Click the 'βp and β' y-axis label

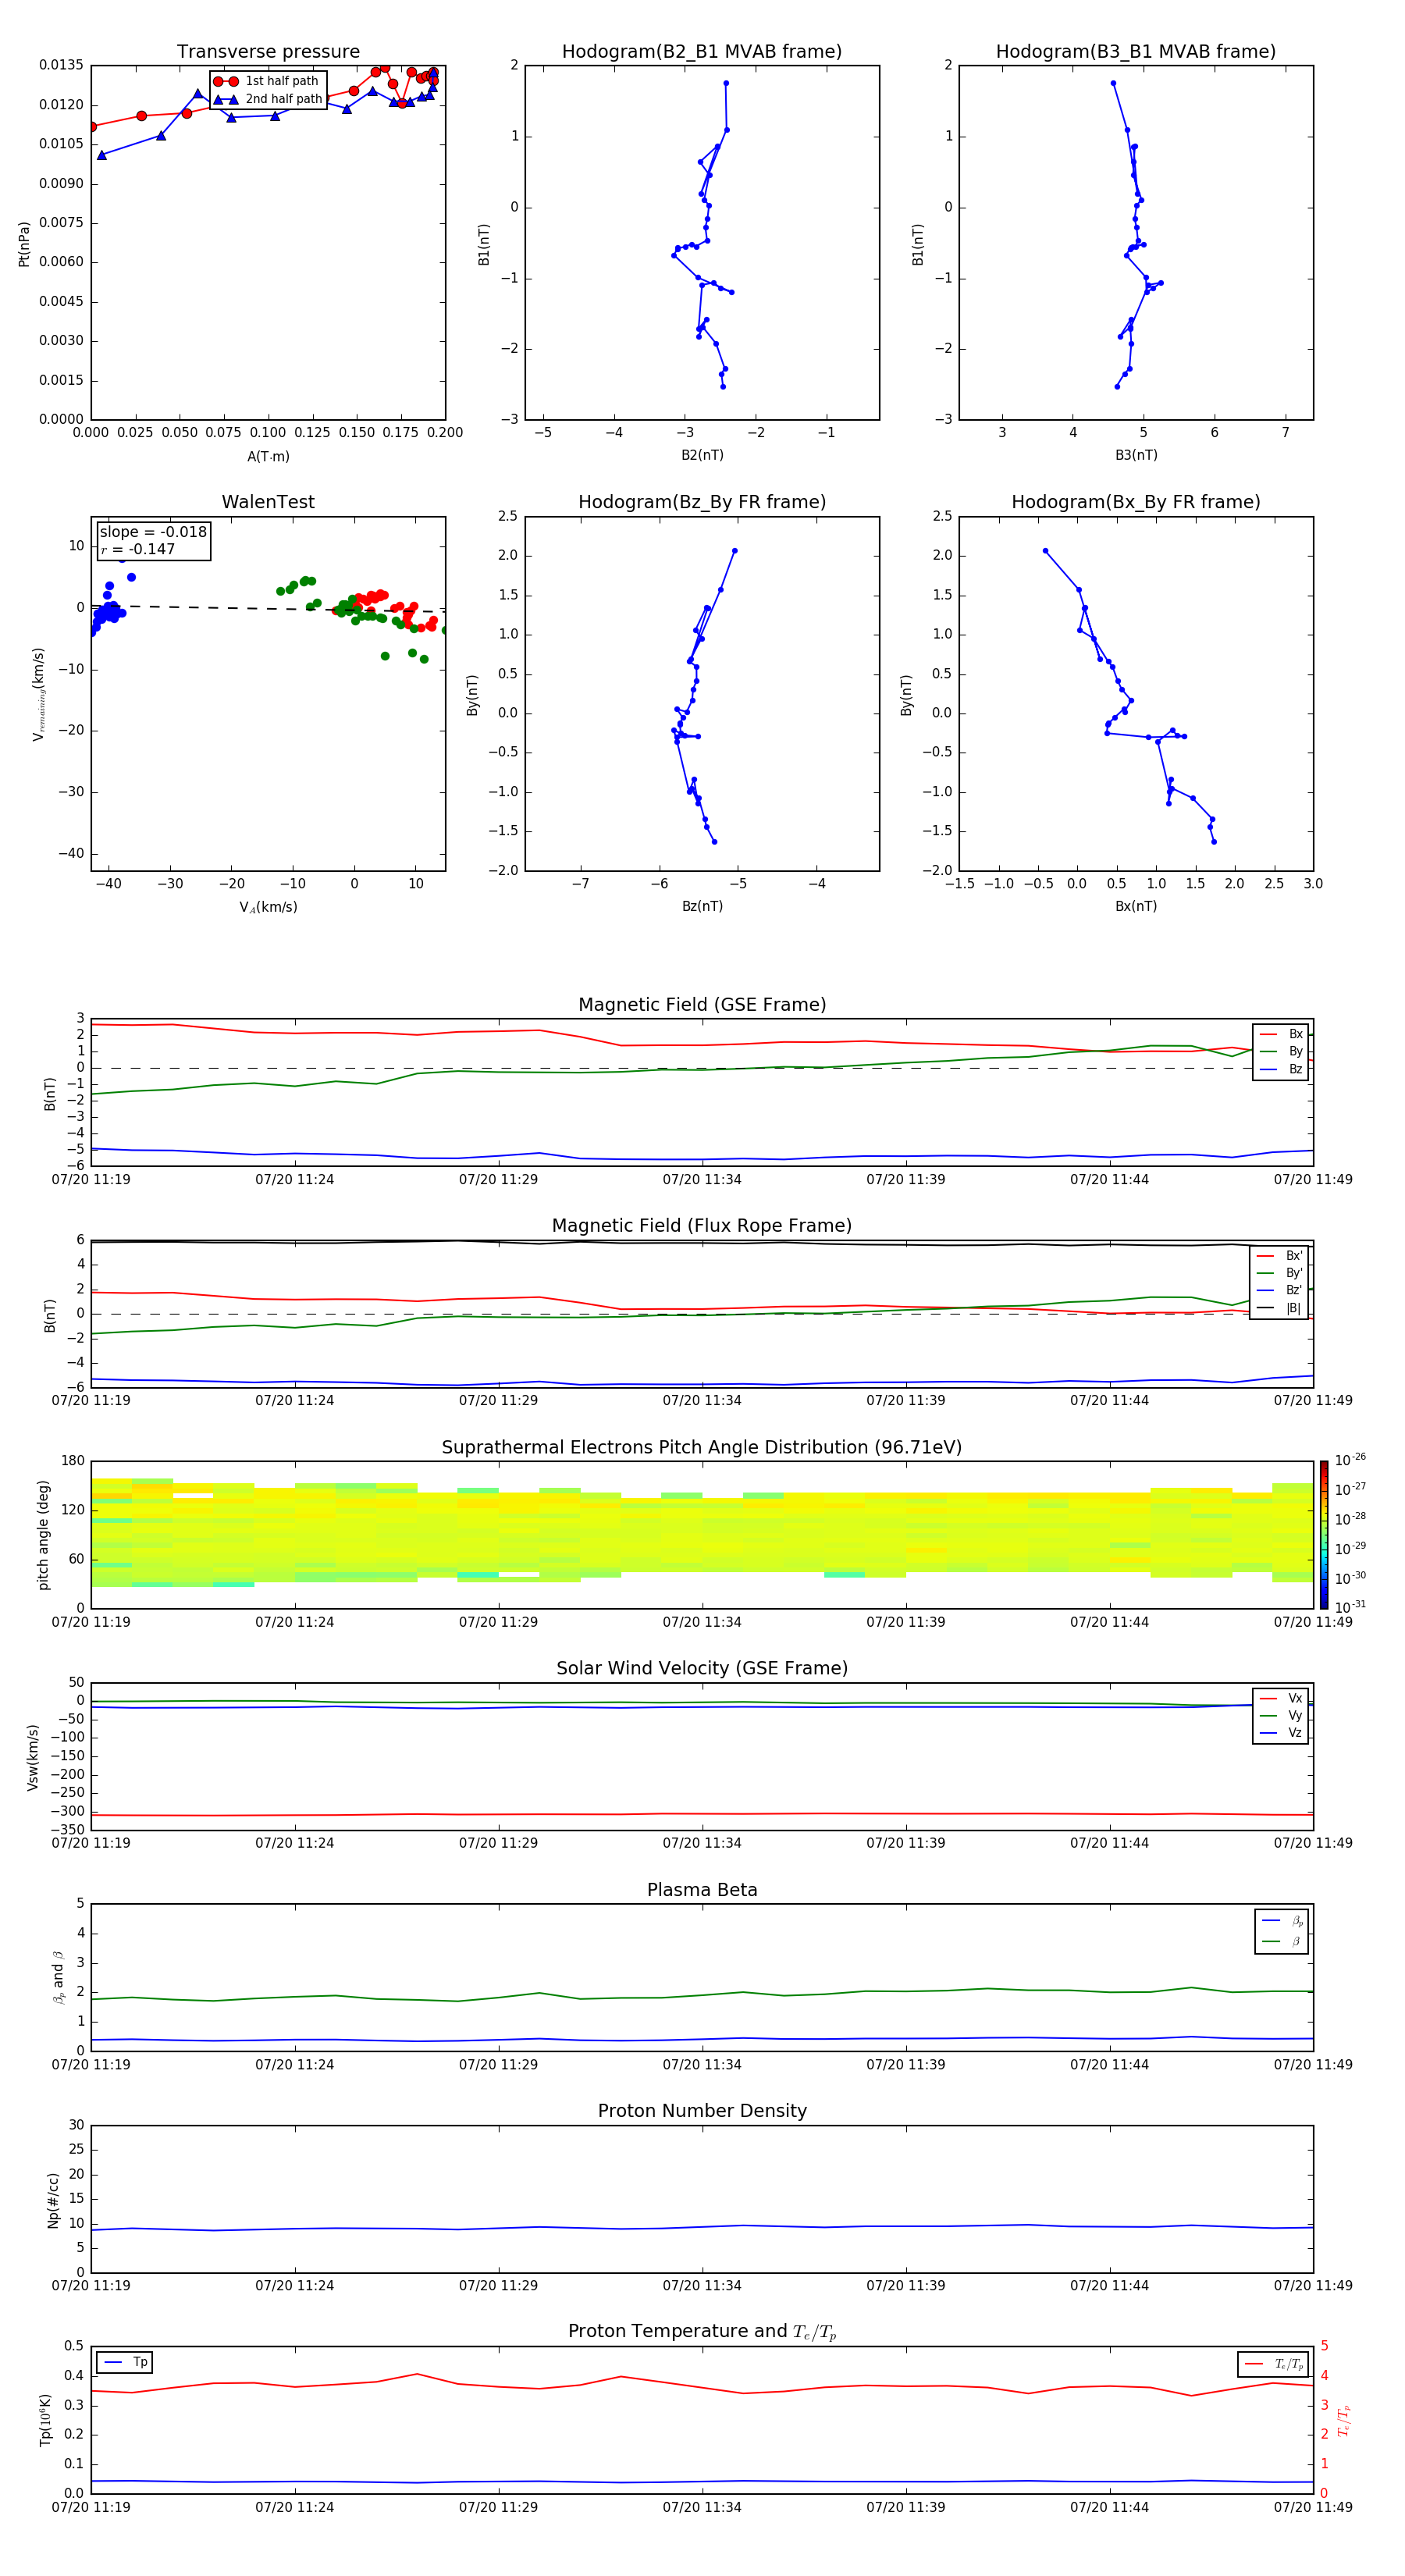click(59, 1977)
